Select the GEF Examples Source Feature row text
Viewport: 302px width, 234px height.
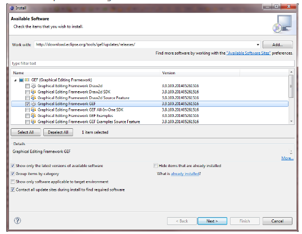(x=89, y=121)
